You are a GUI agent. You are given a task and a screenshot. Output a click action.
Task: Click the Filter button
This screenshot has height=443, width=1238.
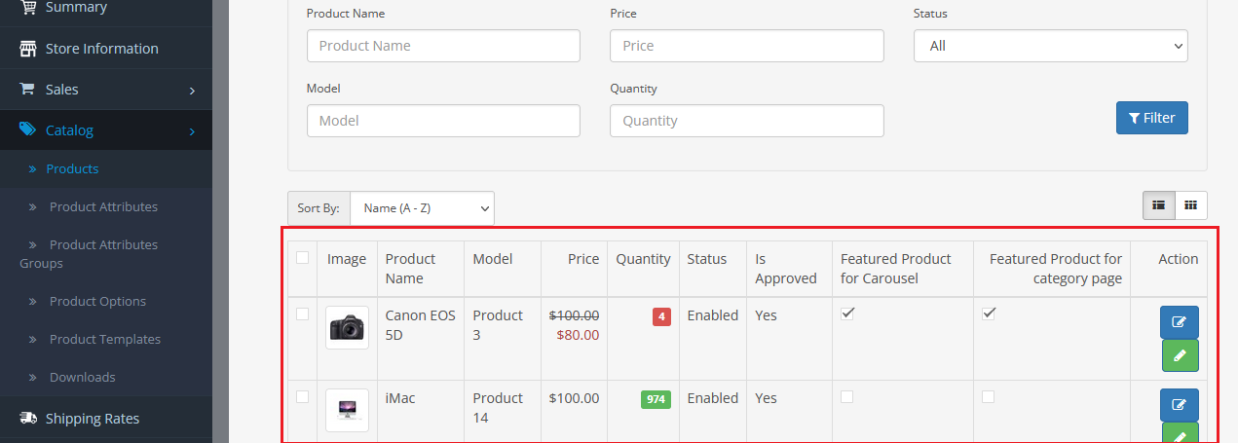[x=1152, y=118]
